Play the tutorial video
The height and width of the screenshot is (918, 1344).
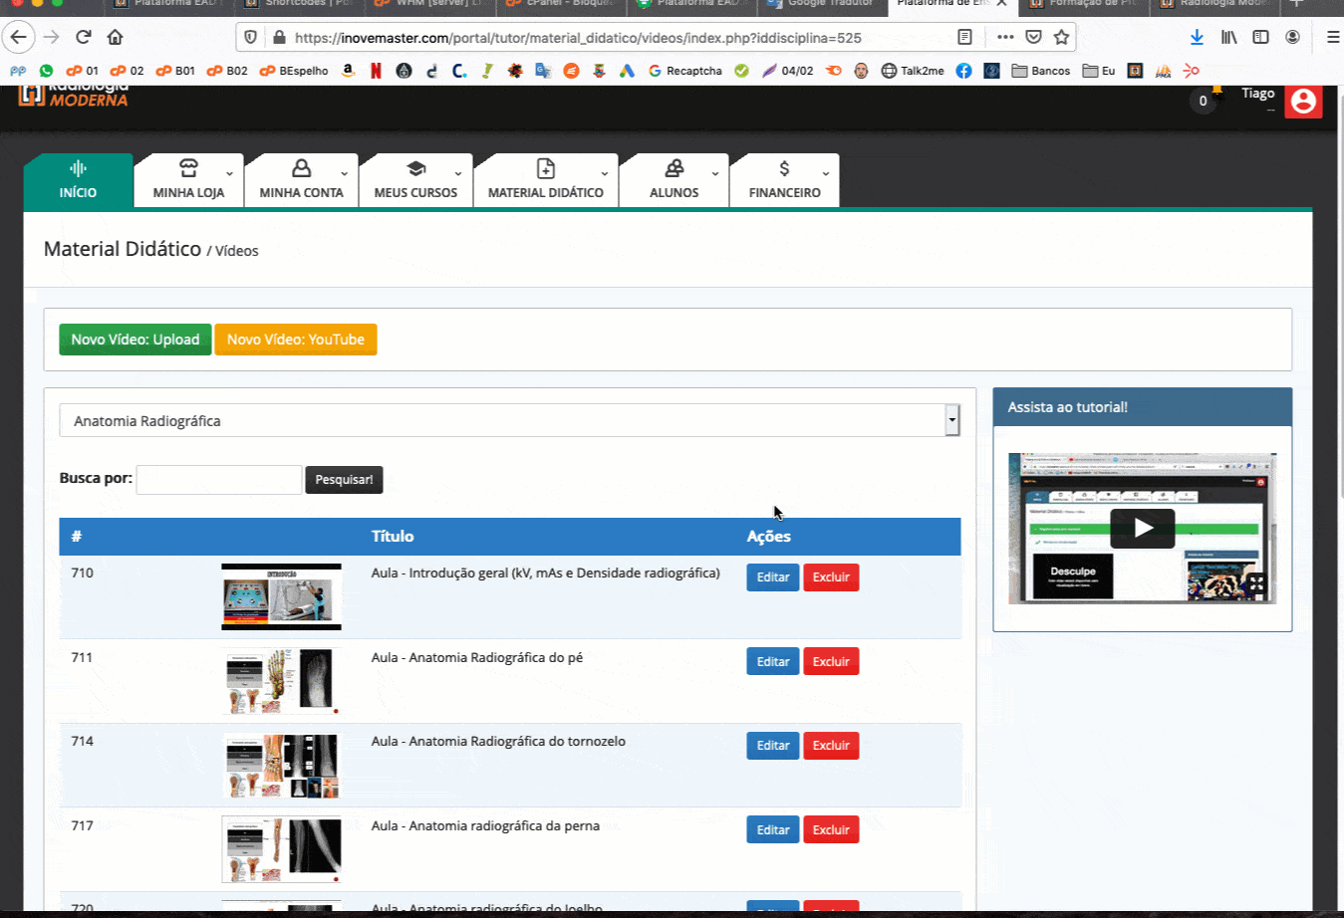[1143, 528]
